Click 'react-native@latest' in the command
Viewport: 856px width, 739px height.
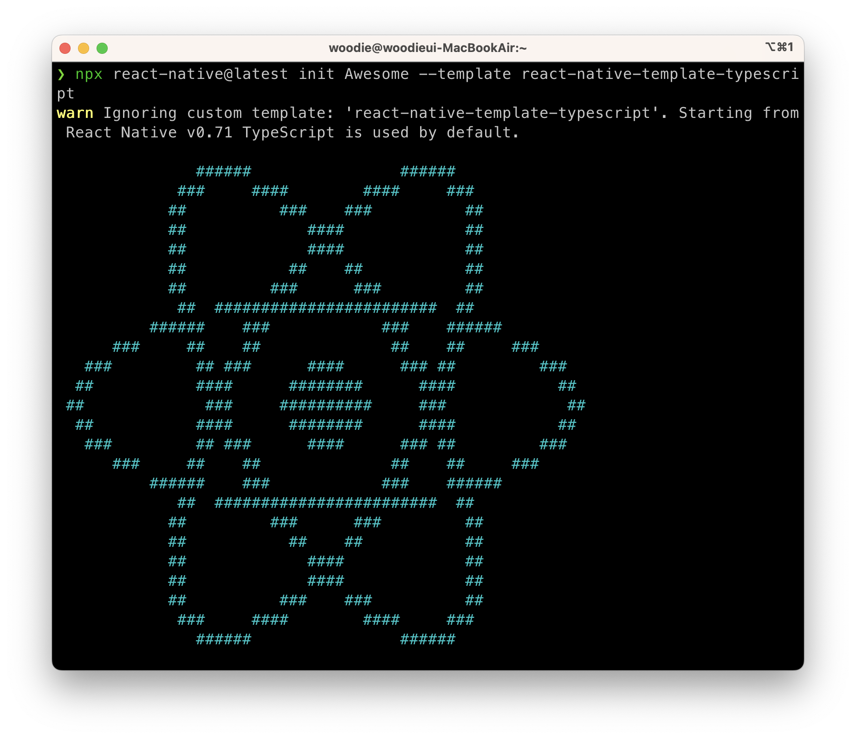pos(200,74)
